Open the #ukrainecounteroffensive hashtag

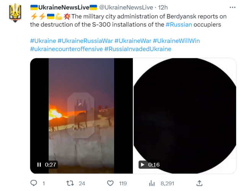[66, 49]
